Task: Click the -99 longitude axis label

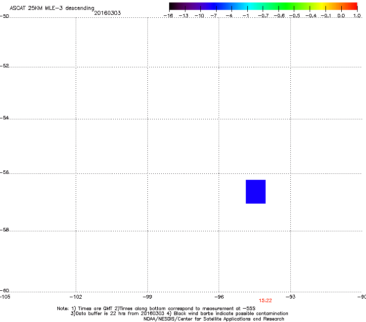Action: [147, 297]
